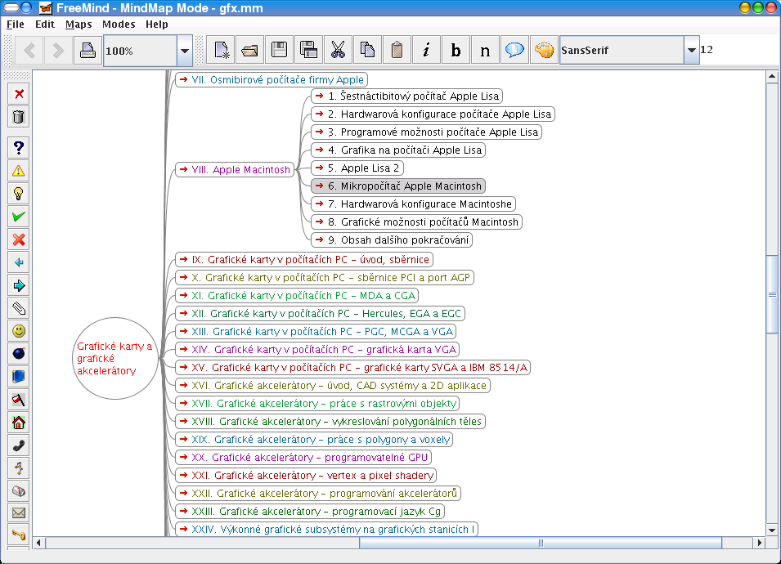Add black bomb icon

pyautogui.click(x=19, y=354)
